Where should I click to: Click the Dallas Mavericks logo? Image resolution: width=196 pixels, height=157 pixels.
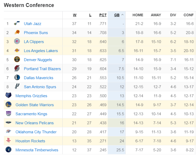pos(17,78)
